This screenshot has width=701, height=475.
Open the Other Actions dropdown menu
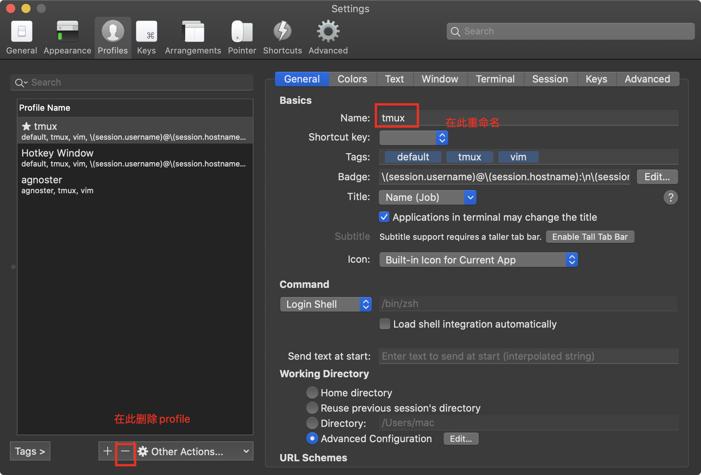194,451
